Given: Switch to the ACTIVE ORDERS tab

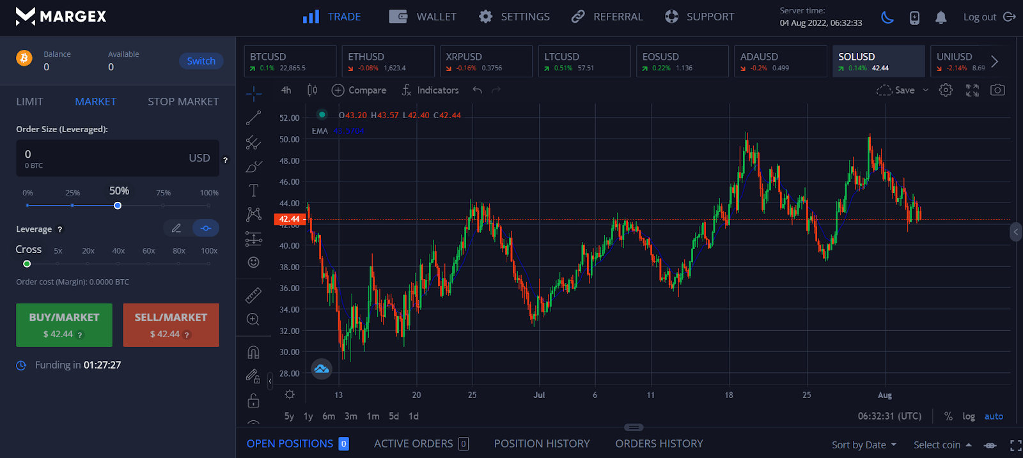Looking at the screenshot, I should click(421, 443).
